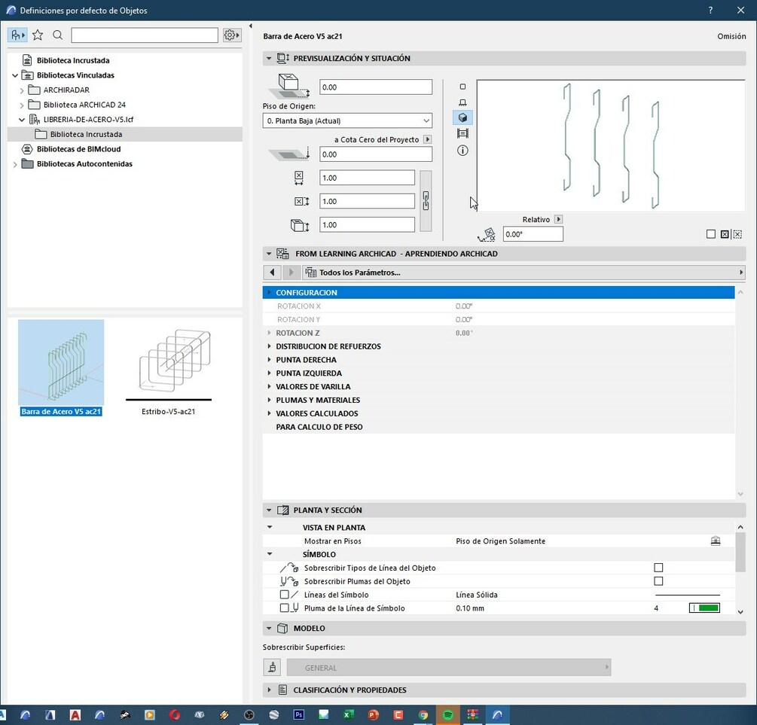Click the surface override paint icon

(272, 668)
